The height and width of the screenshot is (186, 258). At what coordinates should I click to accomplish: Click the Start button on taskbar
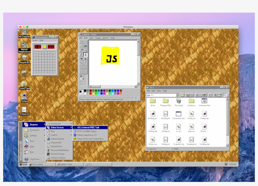coord(23,164)
